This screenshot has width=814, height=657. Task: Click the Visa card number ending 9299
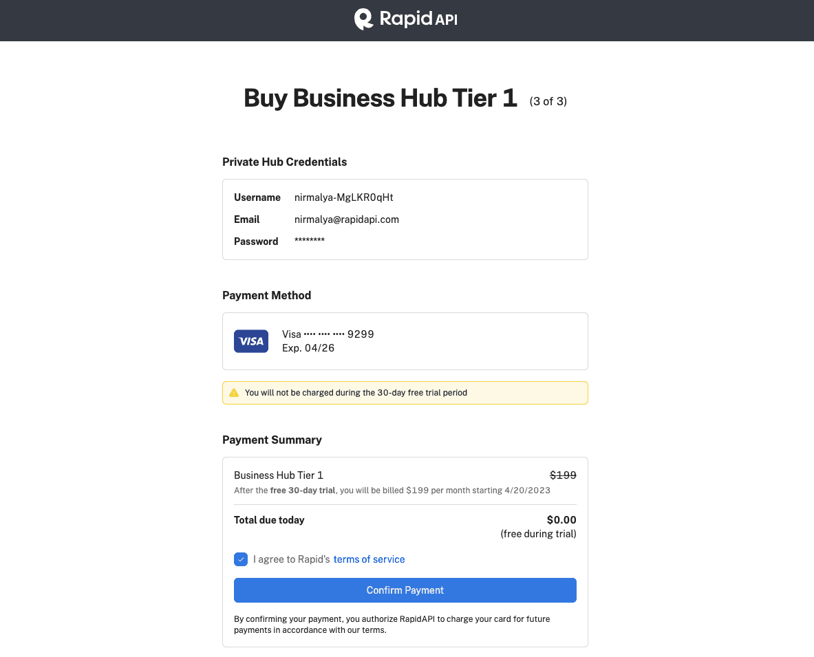(328, 334)
